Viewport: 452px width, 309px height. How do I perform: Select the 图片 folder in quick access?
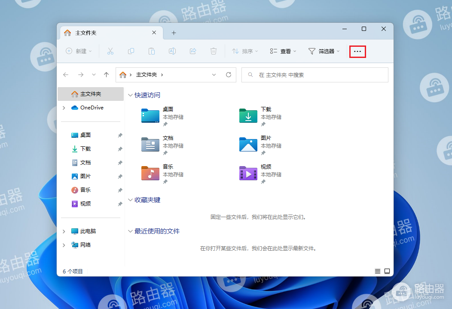point(261,145)
